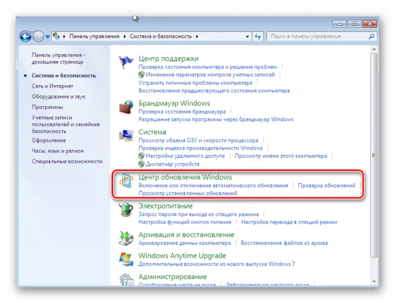Click Проверка индекса производительности Windows
Viewport: 395px width, 303px height.
pyautogui.click(x=201, y=148)
